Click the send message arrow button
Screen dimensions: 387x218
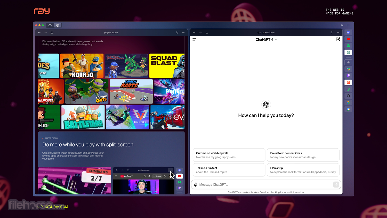tap(336, 184)
